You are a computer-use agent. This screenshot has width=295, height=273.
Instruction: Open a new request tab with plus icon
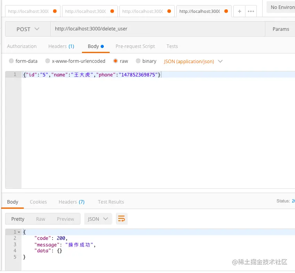click(239, 11)
